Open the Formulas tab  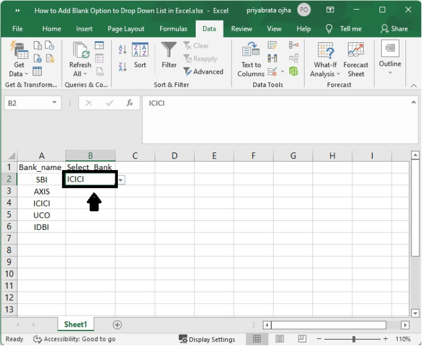click(173, 29)
